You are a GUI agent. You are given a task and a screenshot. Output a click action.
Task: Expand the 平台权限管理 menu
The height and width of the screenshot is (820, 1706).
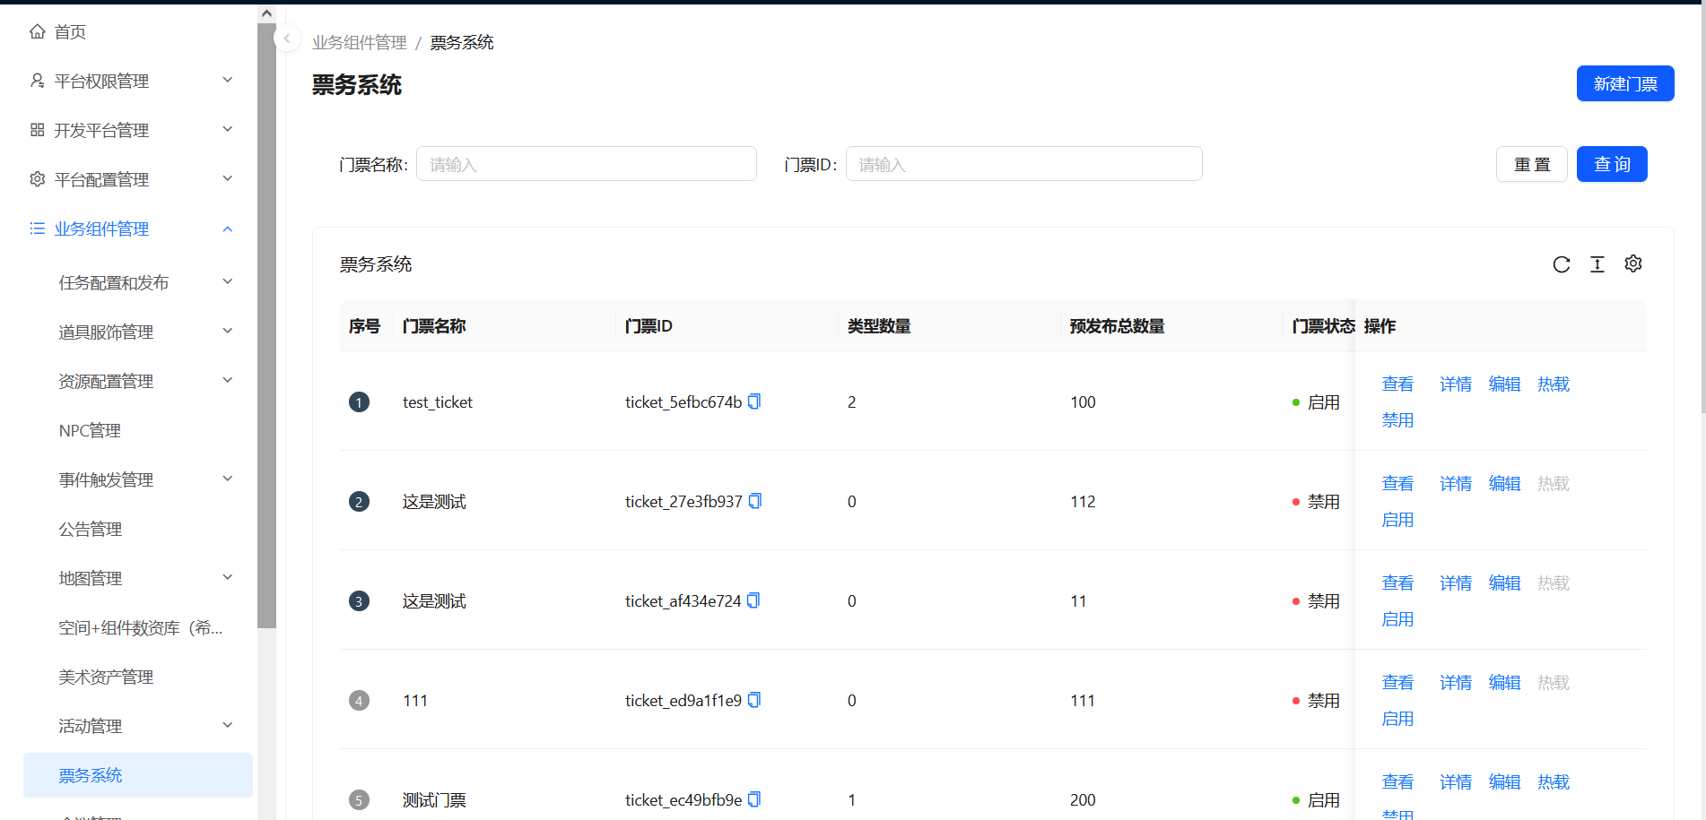click(x=135, y=81)
